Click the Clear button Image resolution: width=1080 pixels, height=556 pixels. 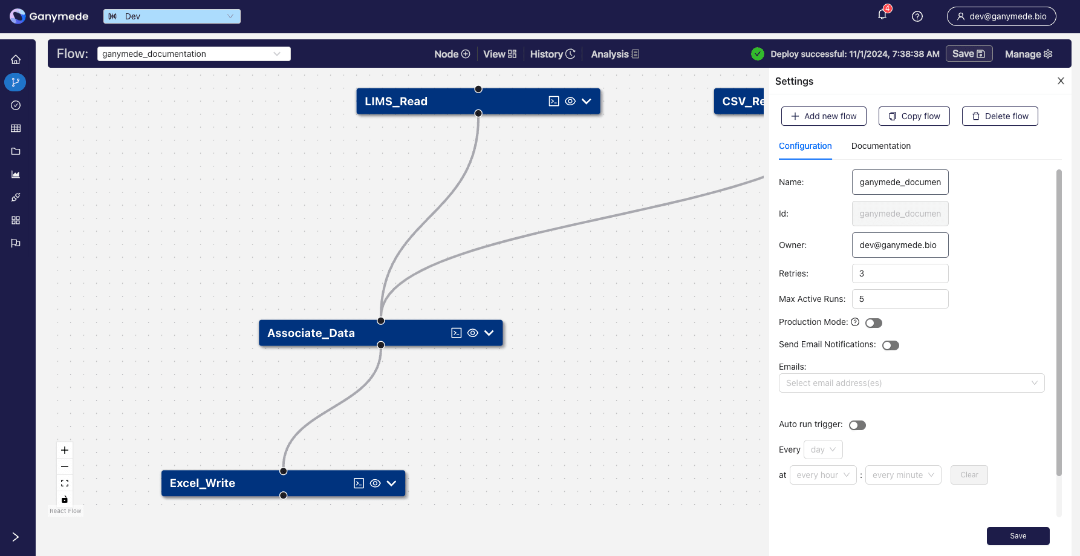tap(969, 475)
